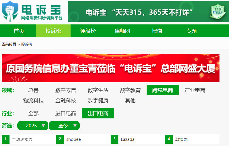
Task: Select 数字生活 domain filter
Action: pyautogui.click(x=98, y=90)
